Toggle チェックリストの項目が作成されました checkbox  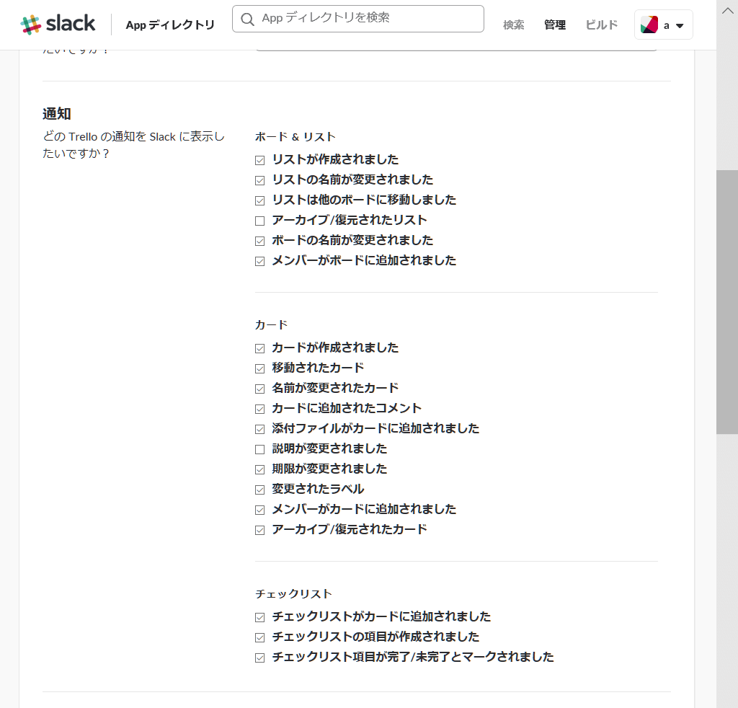coord(260,637)
